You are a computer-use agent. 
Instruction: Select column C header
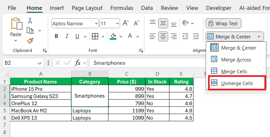click(127, 74)
